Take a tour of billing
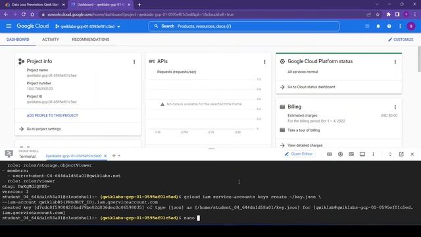This screenshot has height=237, width=421. [x=304, y=130]
